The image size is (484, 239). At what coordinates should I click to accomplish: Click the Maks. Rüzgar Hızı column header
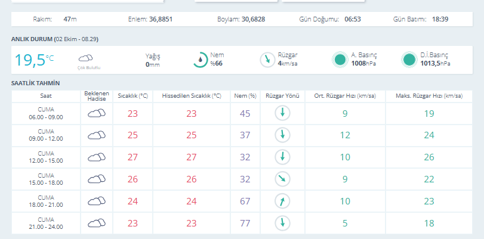(429, 96)
